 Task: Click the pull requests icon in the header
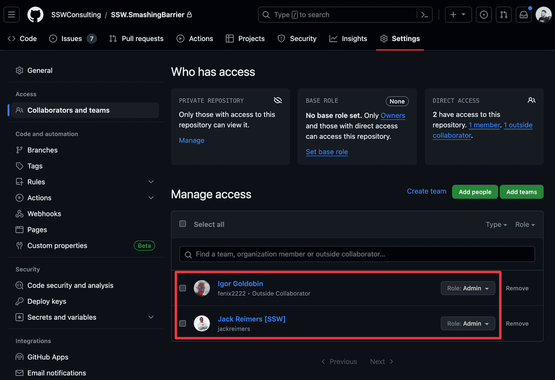pyautogui.click(x=504, y=15)
